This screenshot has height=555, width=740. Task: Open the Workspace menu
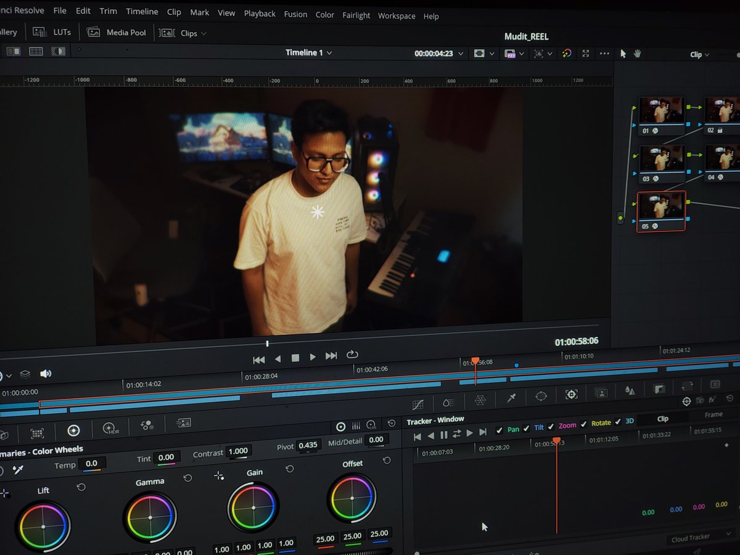pos(397,15)
